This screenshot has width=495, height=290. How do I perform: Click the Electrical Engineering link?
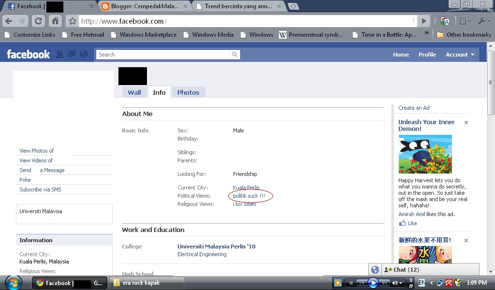pyautogui.click(x=202, y=254)
